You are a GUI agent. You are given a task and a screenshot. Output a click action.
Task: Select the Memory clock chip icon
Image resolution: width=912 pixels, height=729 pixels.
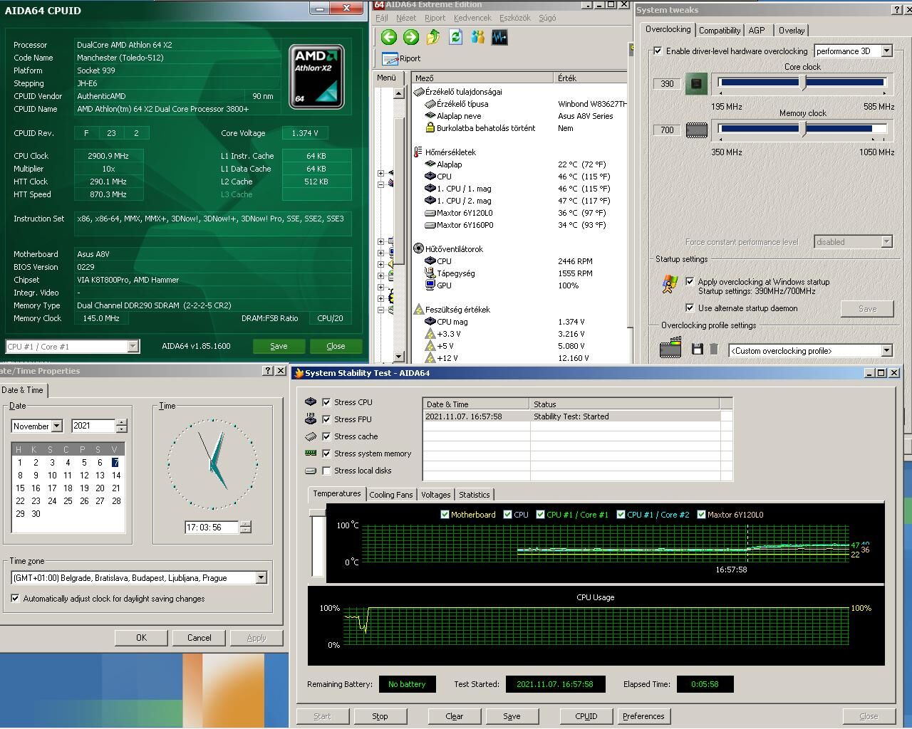[x=696, y=130]
